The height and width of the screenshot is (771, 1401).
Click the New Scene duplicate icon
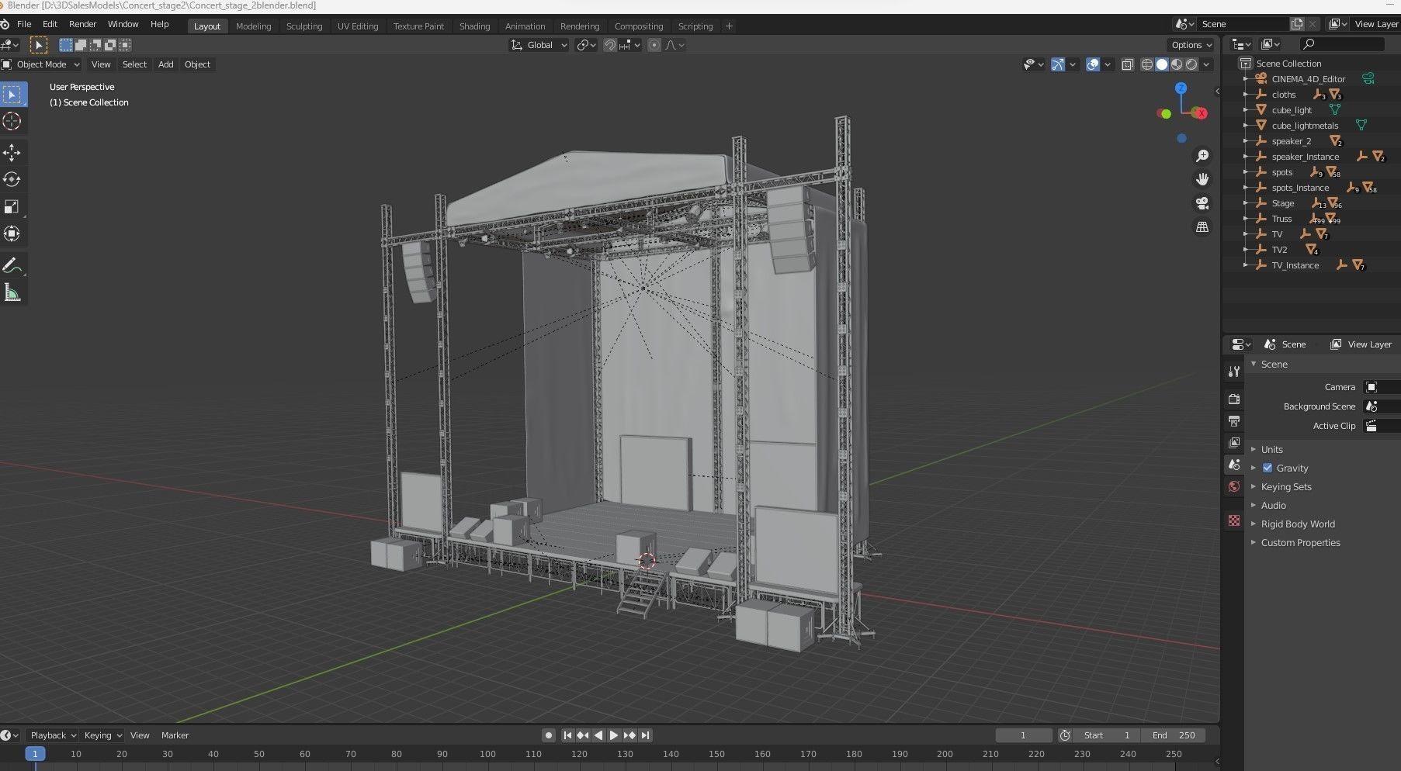point(1297,24)
